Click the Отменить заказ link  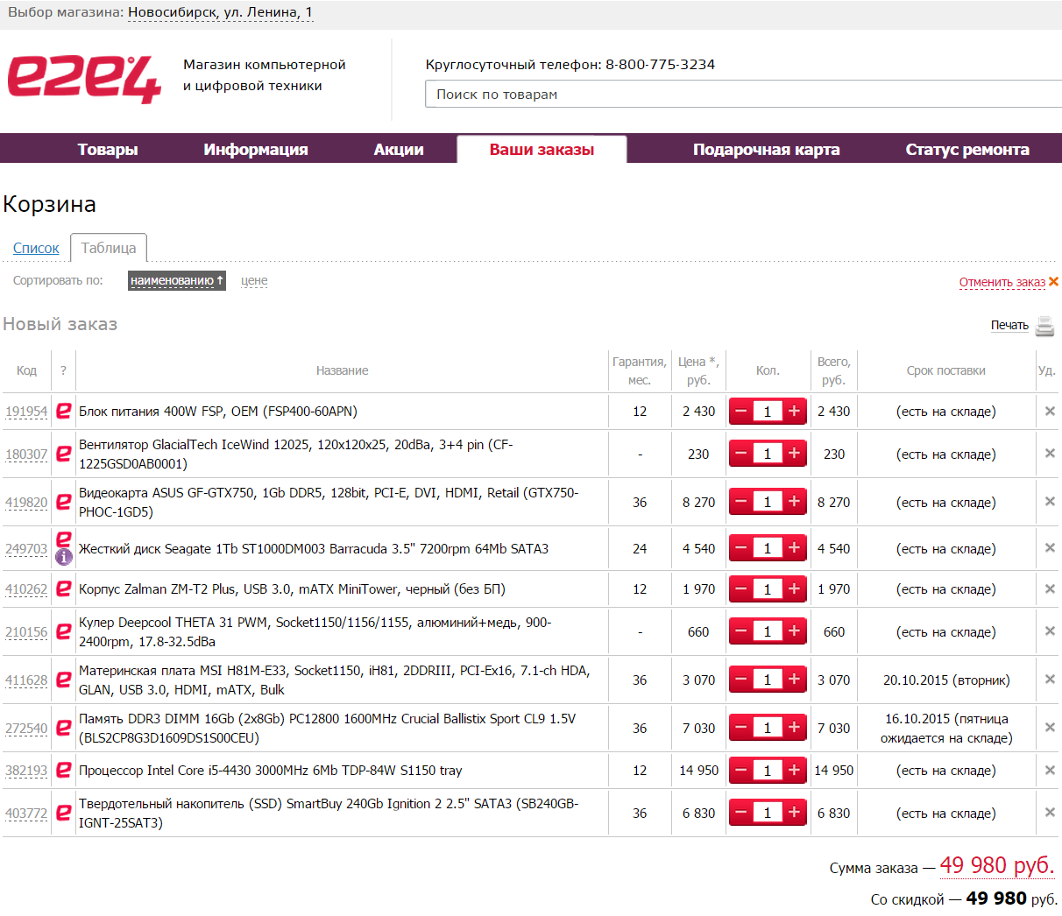[1002, 282]
